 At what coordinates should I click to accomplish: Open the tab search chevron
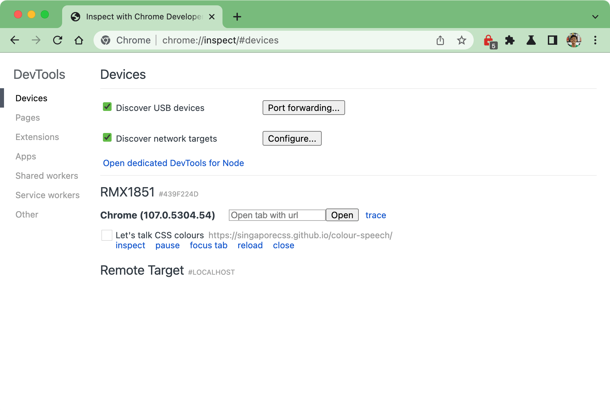(x=595, y=17)
